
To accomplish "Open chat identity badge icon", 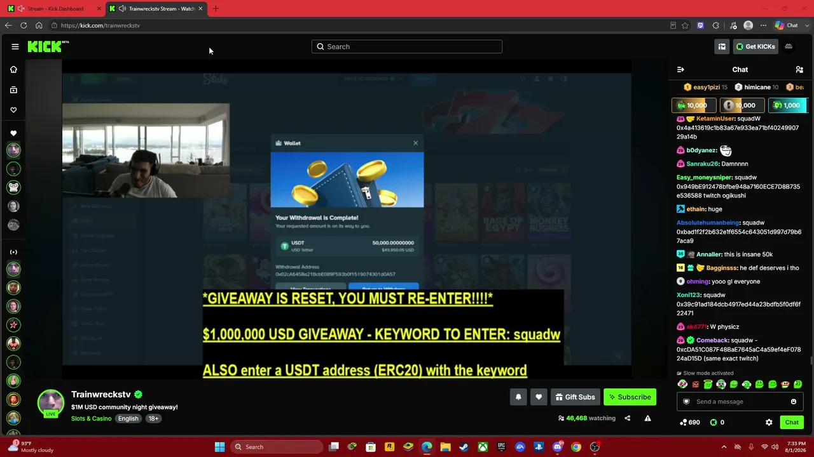I will pyautogui.click(x=686, y=401).
